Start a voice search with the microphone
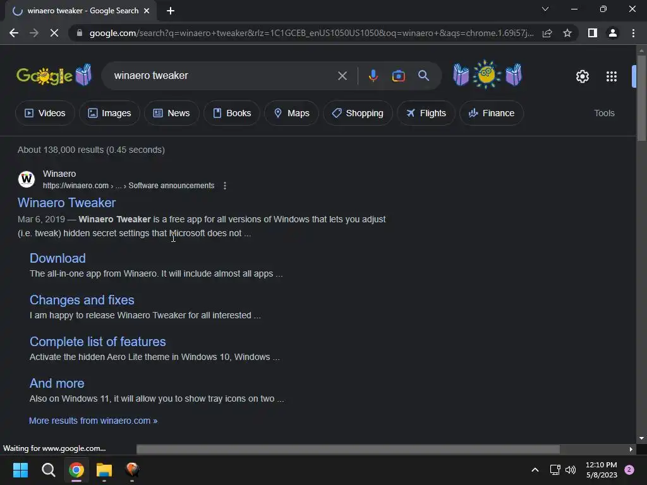This screenshot has height=485, width=647. 373,76
